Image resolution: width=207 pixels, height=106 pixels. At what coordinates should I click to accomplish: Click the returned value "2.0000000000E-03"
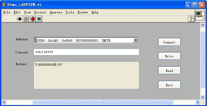pyautogui.click(x=49, y=65)
